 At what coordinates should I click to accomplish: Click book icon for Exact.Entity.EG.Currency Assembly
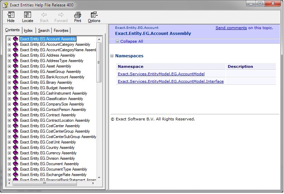[x=16, y=153]
